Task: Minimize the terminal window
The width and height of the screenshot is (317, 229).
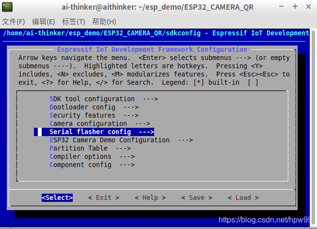Action: tap(281, 6)
